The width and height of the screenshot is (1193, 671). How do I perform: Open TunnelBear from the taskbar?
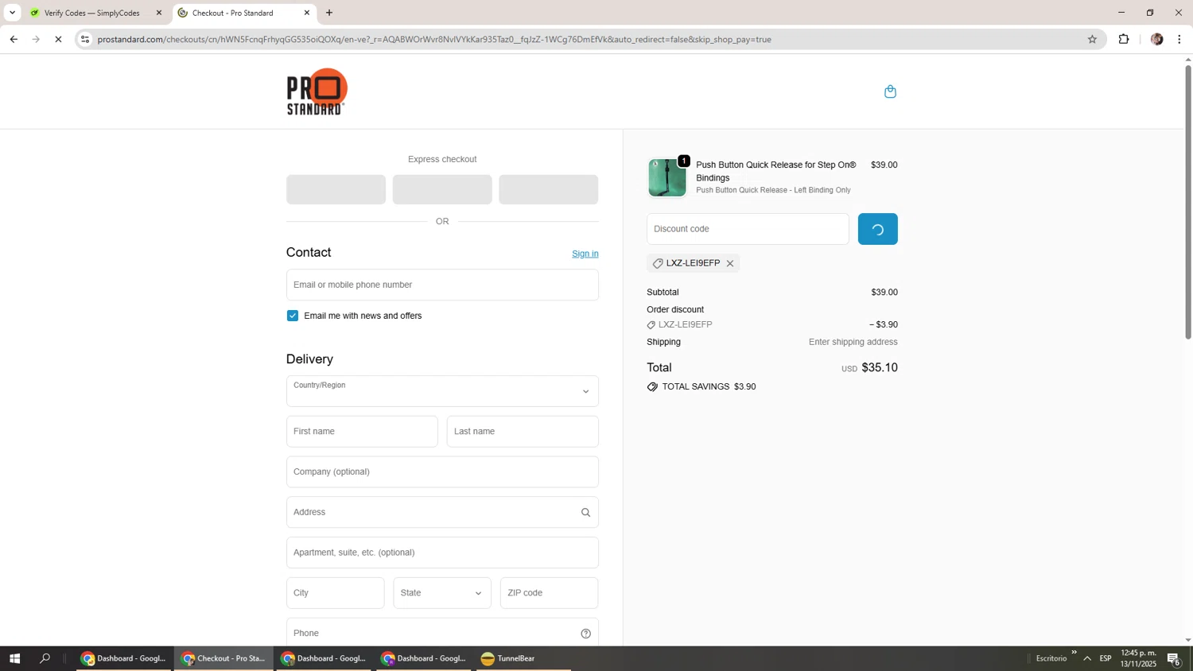pyautogui.click(x=523, y=658)
